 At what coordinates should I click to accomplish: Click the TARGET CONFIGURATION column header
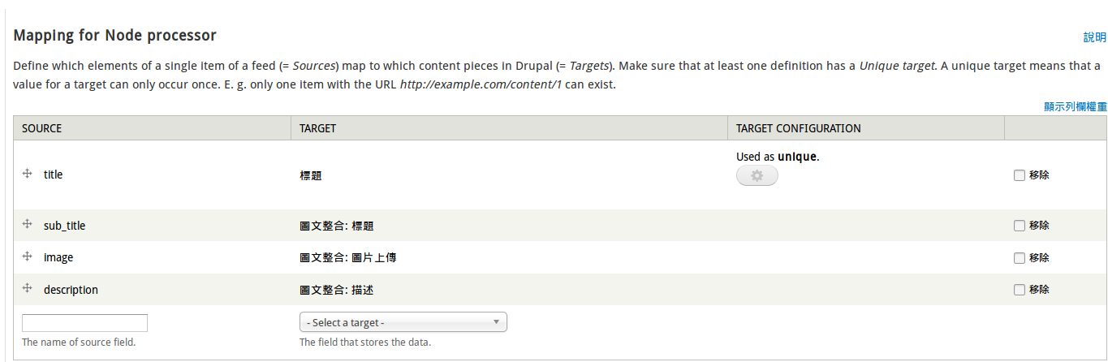(798, 128)
